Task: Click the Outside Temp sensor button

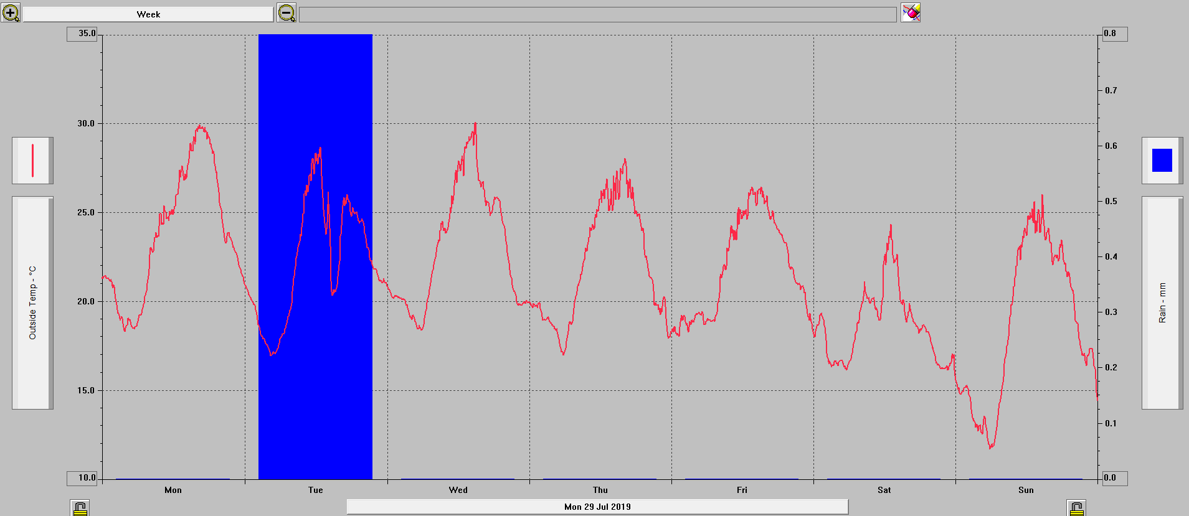Action: [x=32, y=303]
